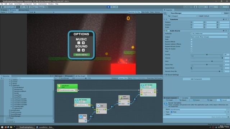Viewport: 230px width, 129px height.
Task: Toggle the Bypass Reverb Zones checkbox
Action: (x=192, y=47)
